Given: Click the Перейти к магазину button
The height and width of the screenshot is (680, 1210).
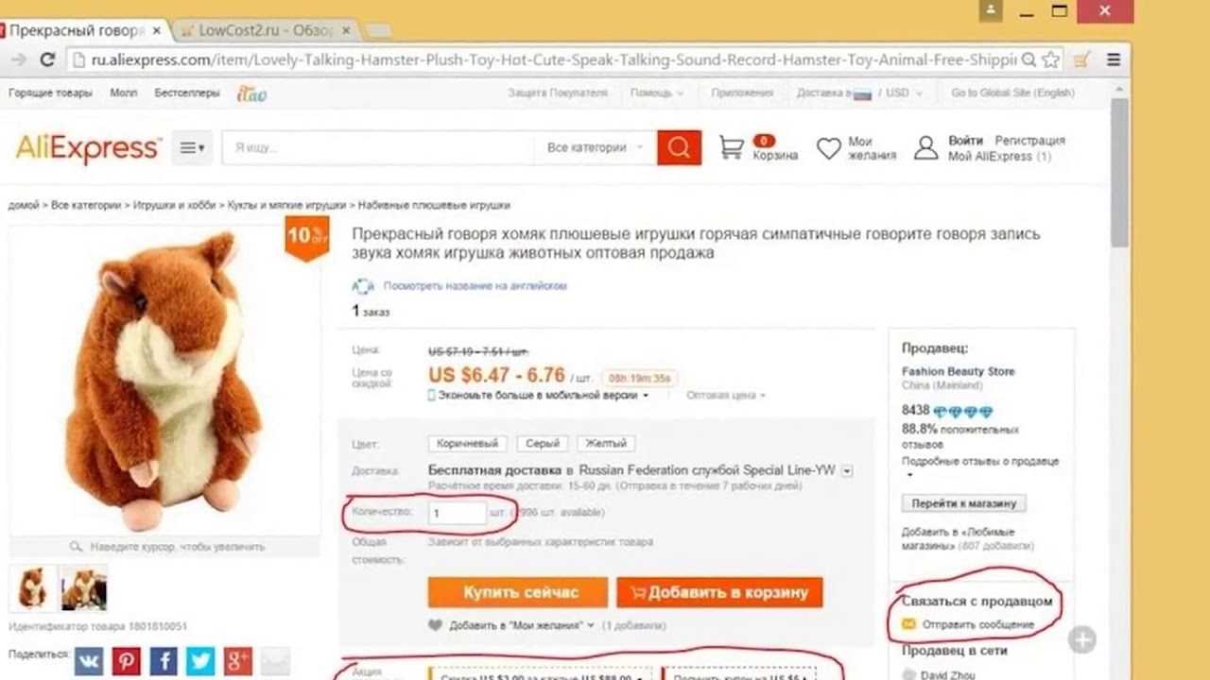Looking at the screenshot, I should coord(964,503).
